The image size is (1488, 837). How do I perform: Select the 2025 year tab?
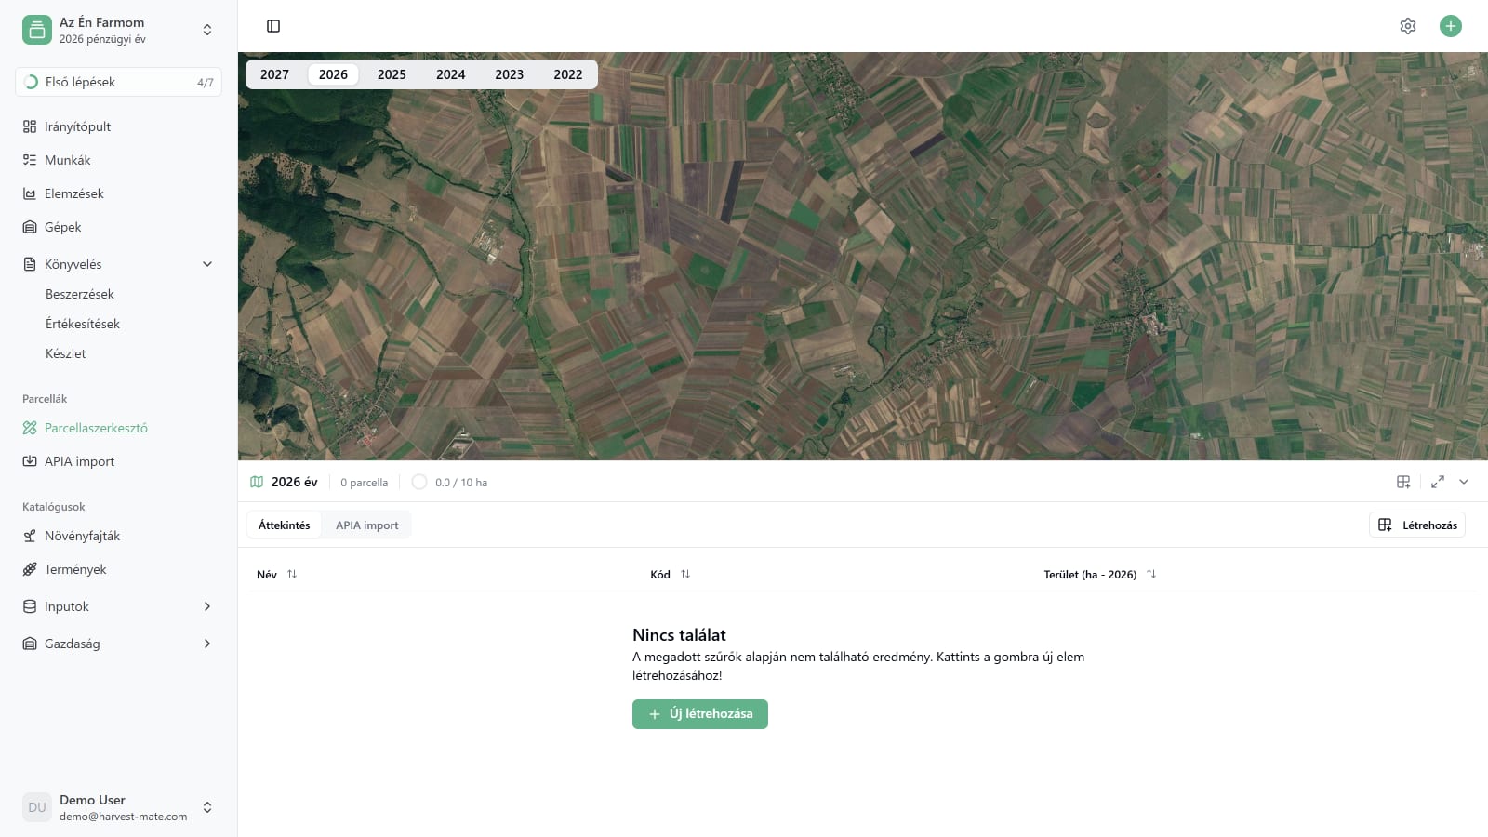click(392, 74)
